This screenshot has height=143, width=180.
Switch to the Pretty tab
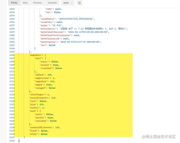14,3
